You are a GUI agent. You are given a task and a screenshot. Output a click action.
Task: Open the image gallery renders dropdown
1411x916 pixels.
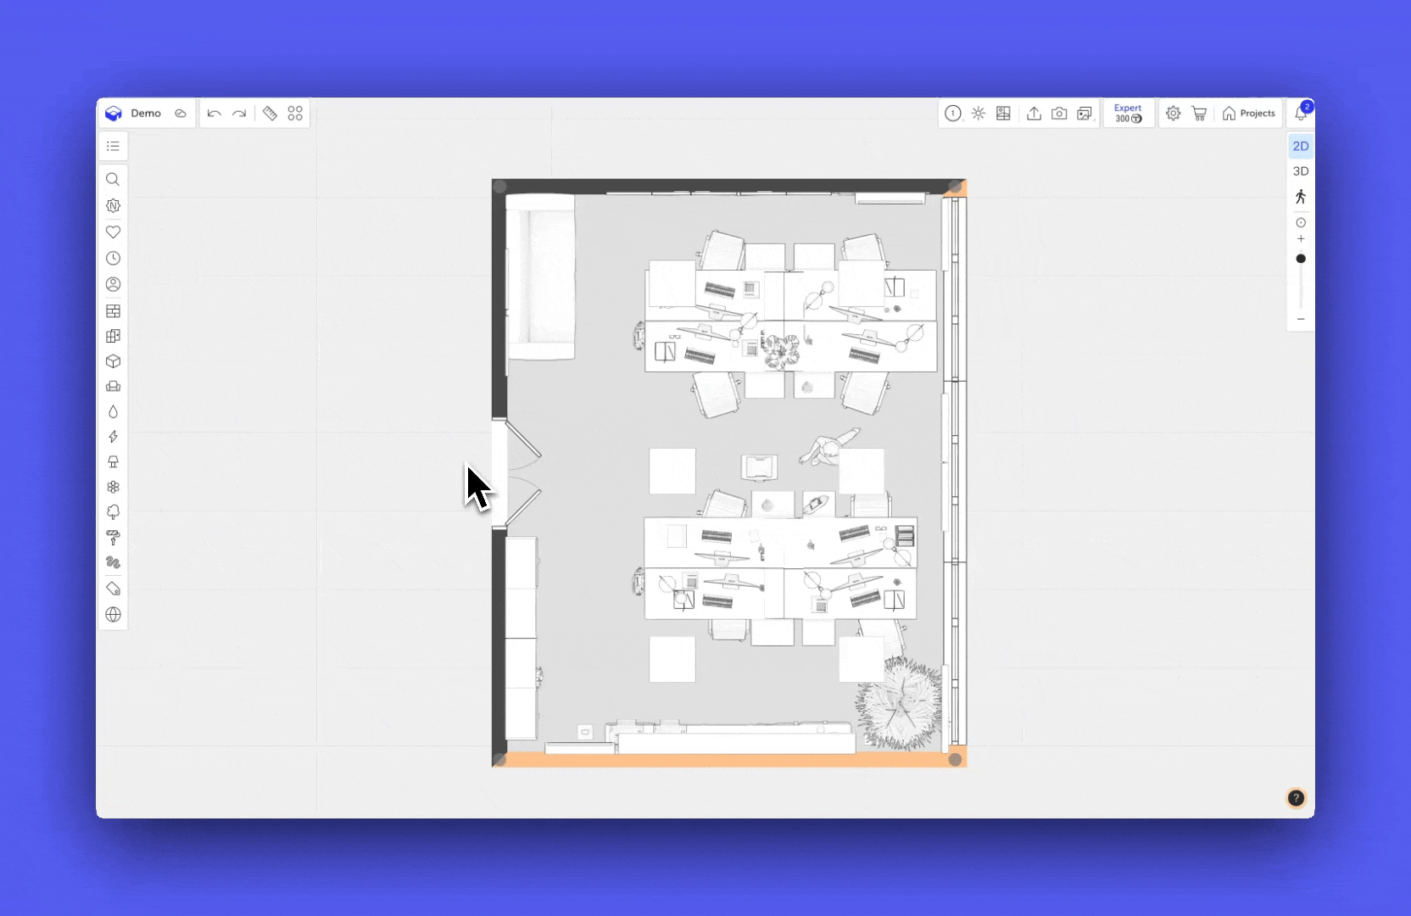coord(1085,114)
